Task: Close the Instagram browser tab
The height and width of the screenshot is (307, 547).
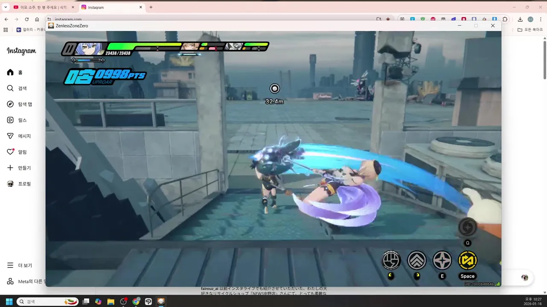Action: pyautogui.click(x=141, y=7)
